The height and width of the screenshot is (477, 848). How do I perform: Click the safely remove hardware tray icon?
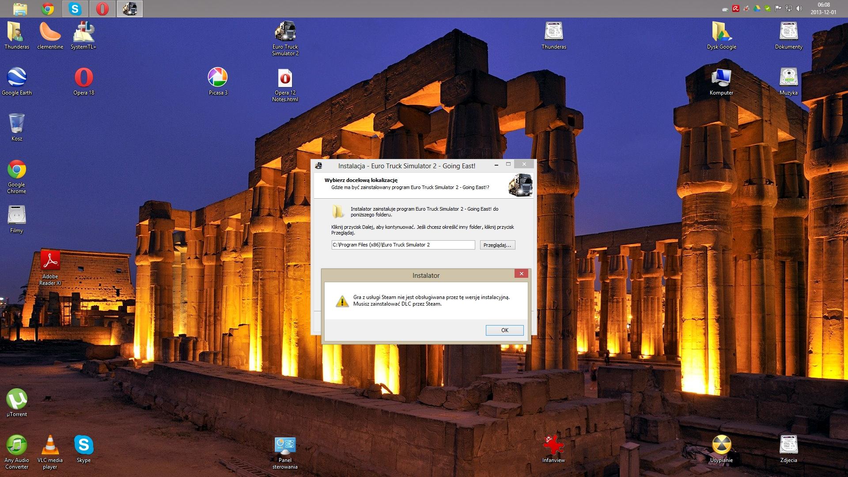pyautogui.click(x=725, y=8)
